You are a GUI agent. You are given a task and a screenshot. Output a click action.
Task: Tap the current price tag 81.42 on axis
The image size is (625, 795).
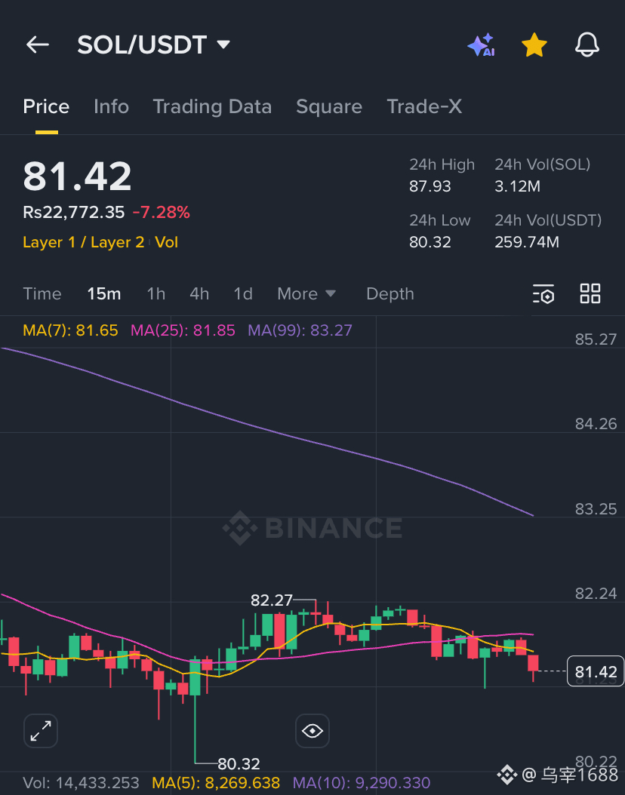click(596, 671)
